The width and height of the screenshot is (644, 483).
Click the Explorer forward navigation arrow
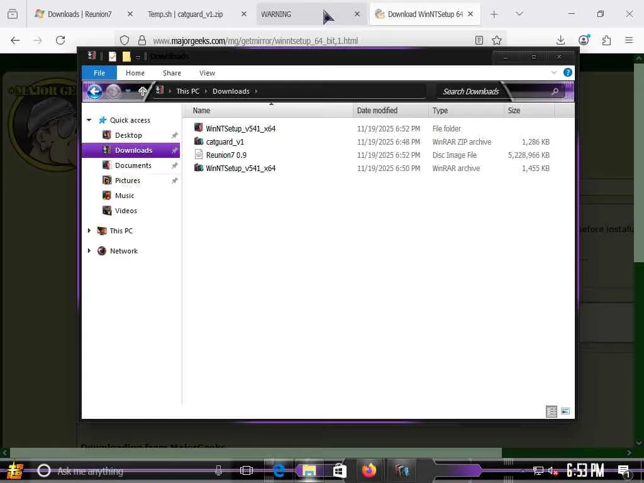point(113,91)
